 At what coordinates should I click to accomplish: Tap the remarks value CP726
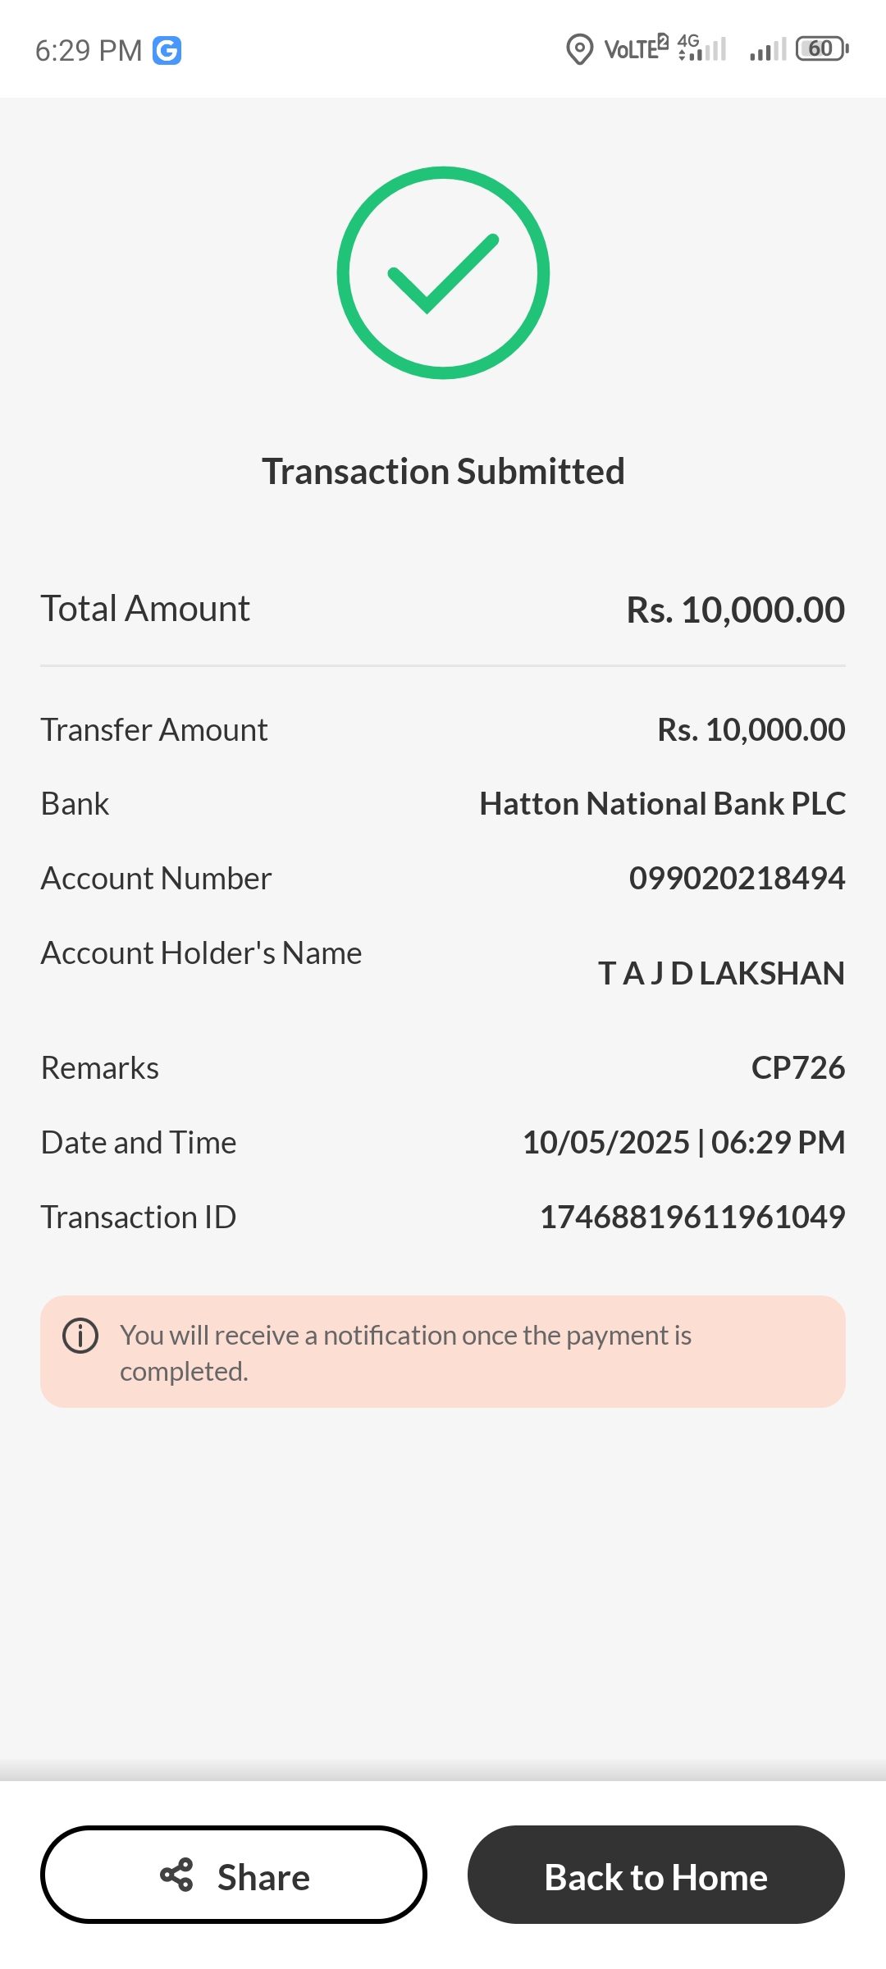coord(797,1067)
